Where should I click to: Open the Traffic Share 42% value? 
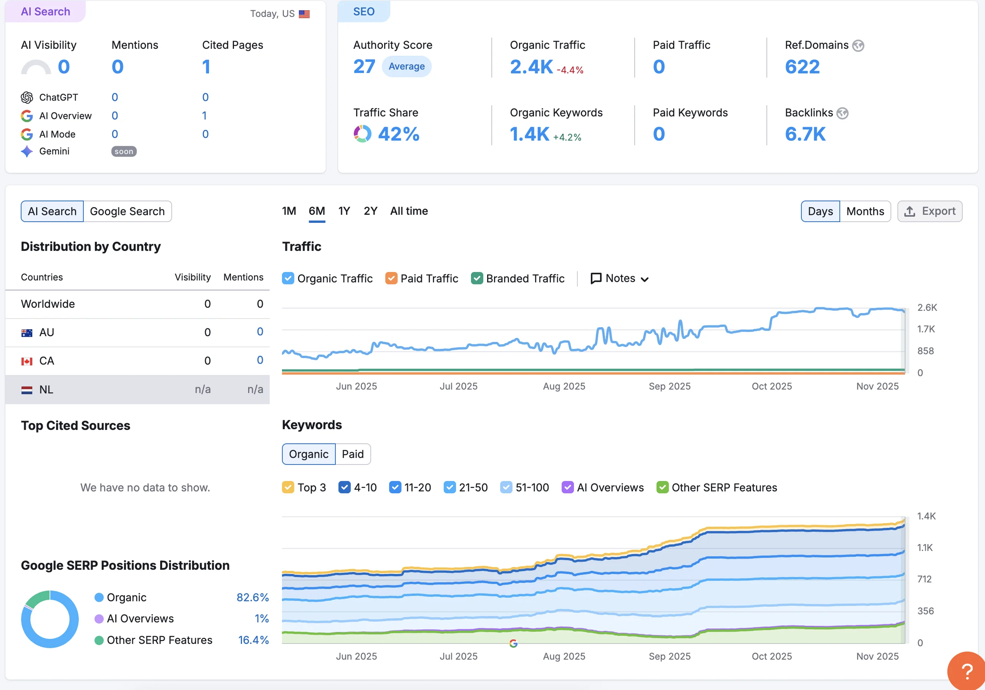point(398,134)
